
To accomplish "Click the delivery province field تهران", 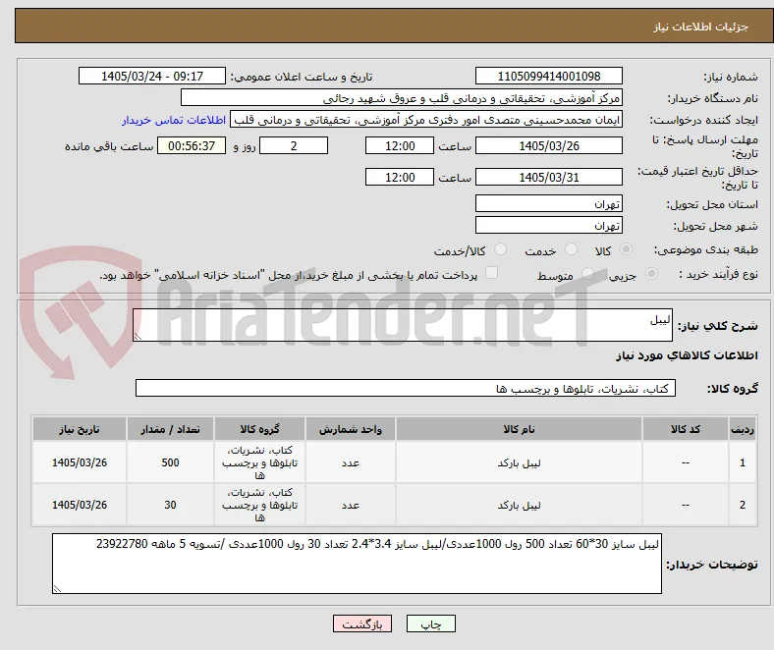I will point(549,203).
